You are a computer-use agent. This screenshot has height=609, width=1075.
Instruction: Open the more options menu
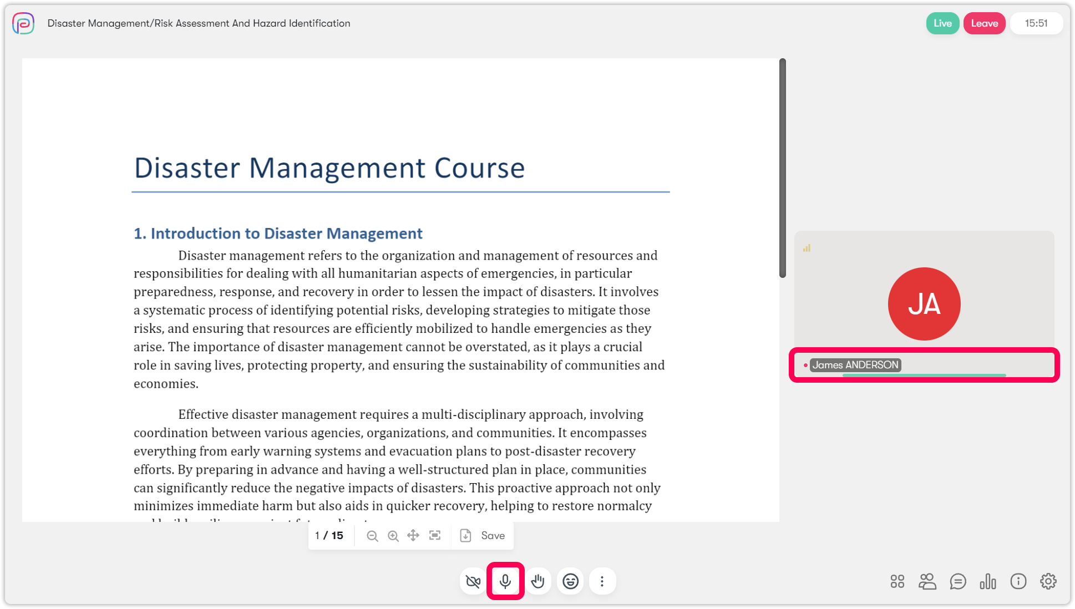click(x=602, y=581)
